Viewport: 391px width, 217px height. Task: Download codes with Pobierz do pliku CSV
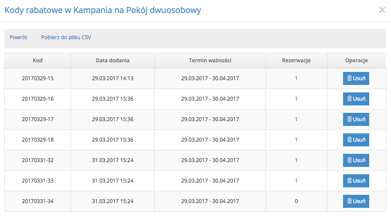coord(66,37)
